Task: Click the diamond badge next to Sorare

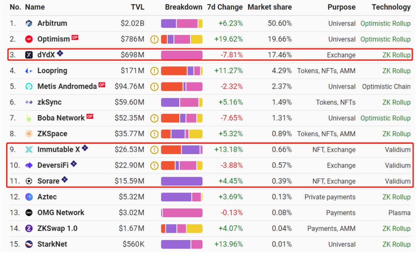Action: coord(65,179)
